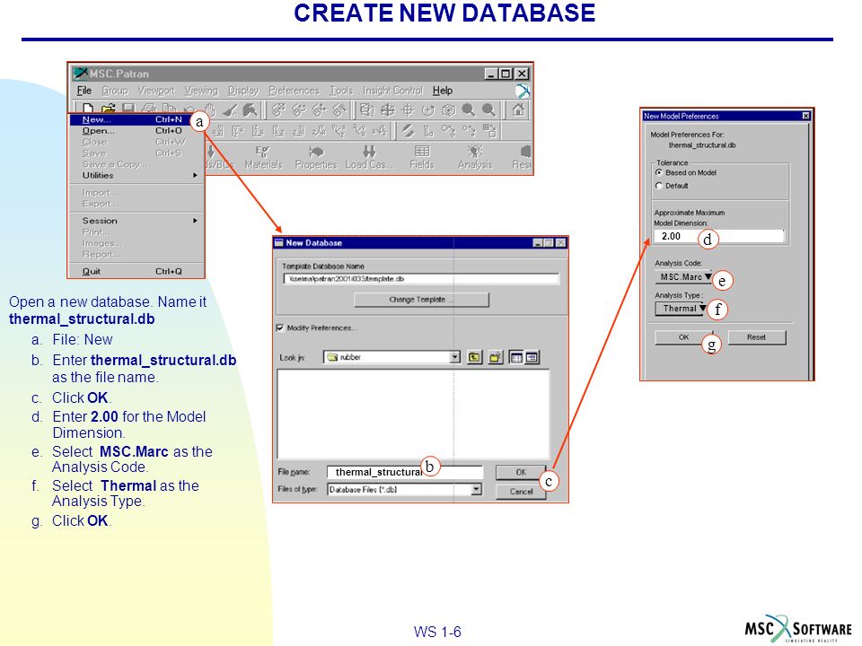Click the second magnifier zoom icon
Image resolution: width=862 pixels, height=646 pixels.
(488, 110)
